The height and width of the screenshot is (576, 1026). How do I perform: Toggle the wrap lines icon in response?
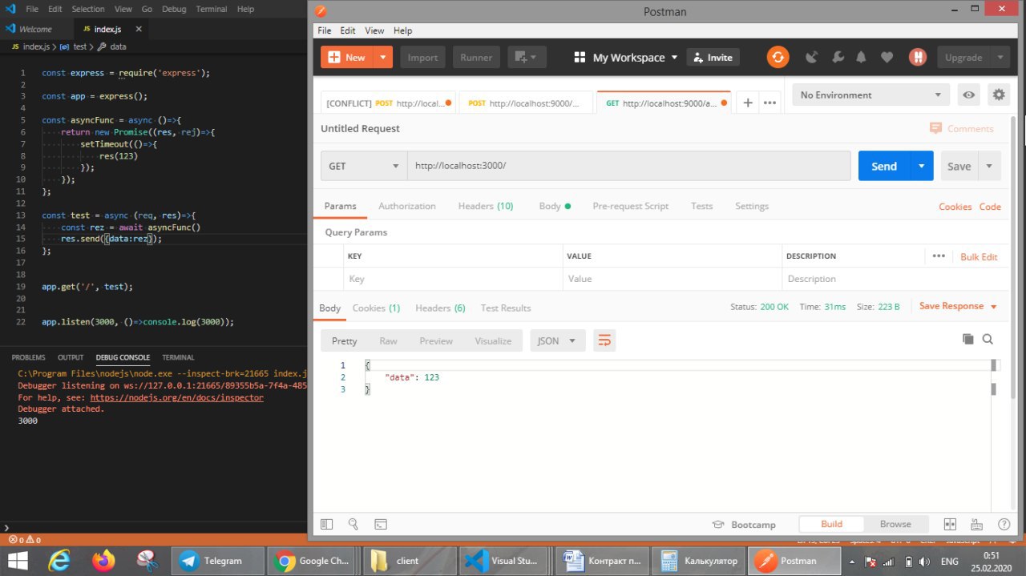coord(604,340)
